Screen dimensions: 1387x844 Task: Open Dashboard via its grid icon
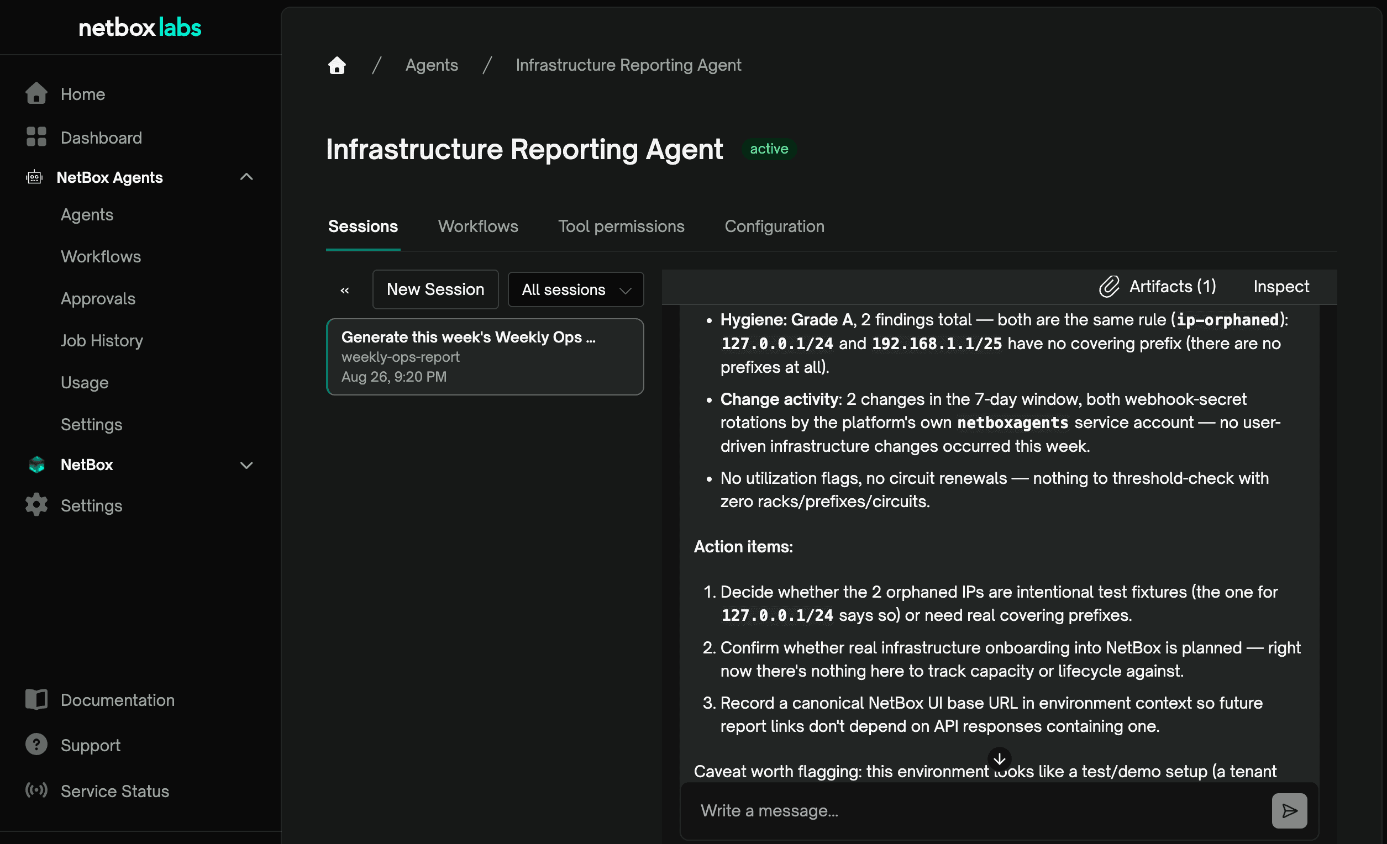pyautogui.click(x=36, y=137)
